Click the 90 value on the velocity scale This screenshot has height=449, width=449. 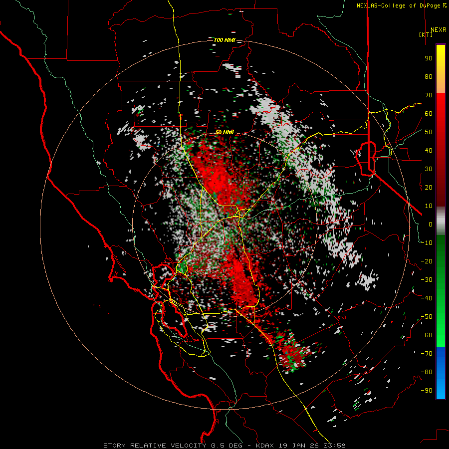429,58
